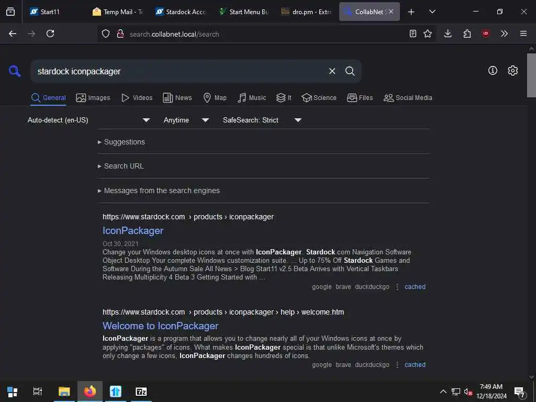Switch to News search category
Viewport: 536px width, 402px height.
[177, 98]
